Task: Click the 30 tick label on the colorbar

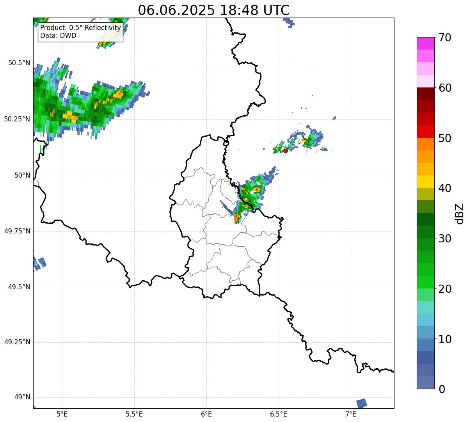Action: coord(445,239)
